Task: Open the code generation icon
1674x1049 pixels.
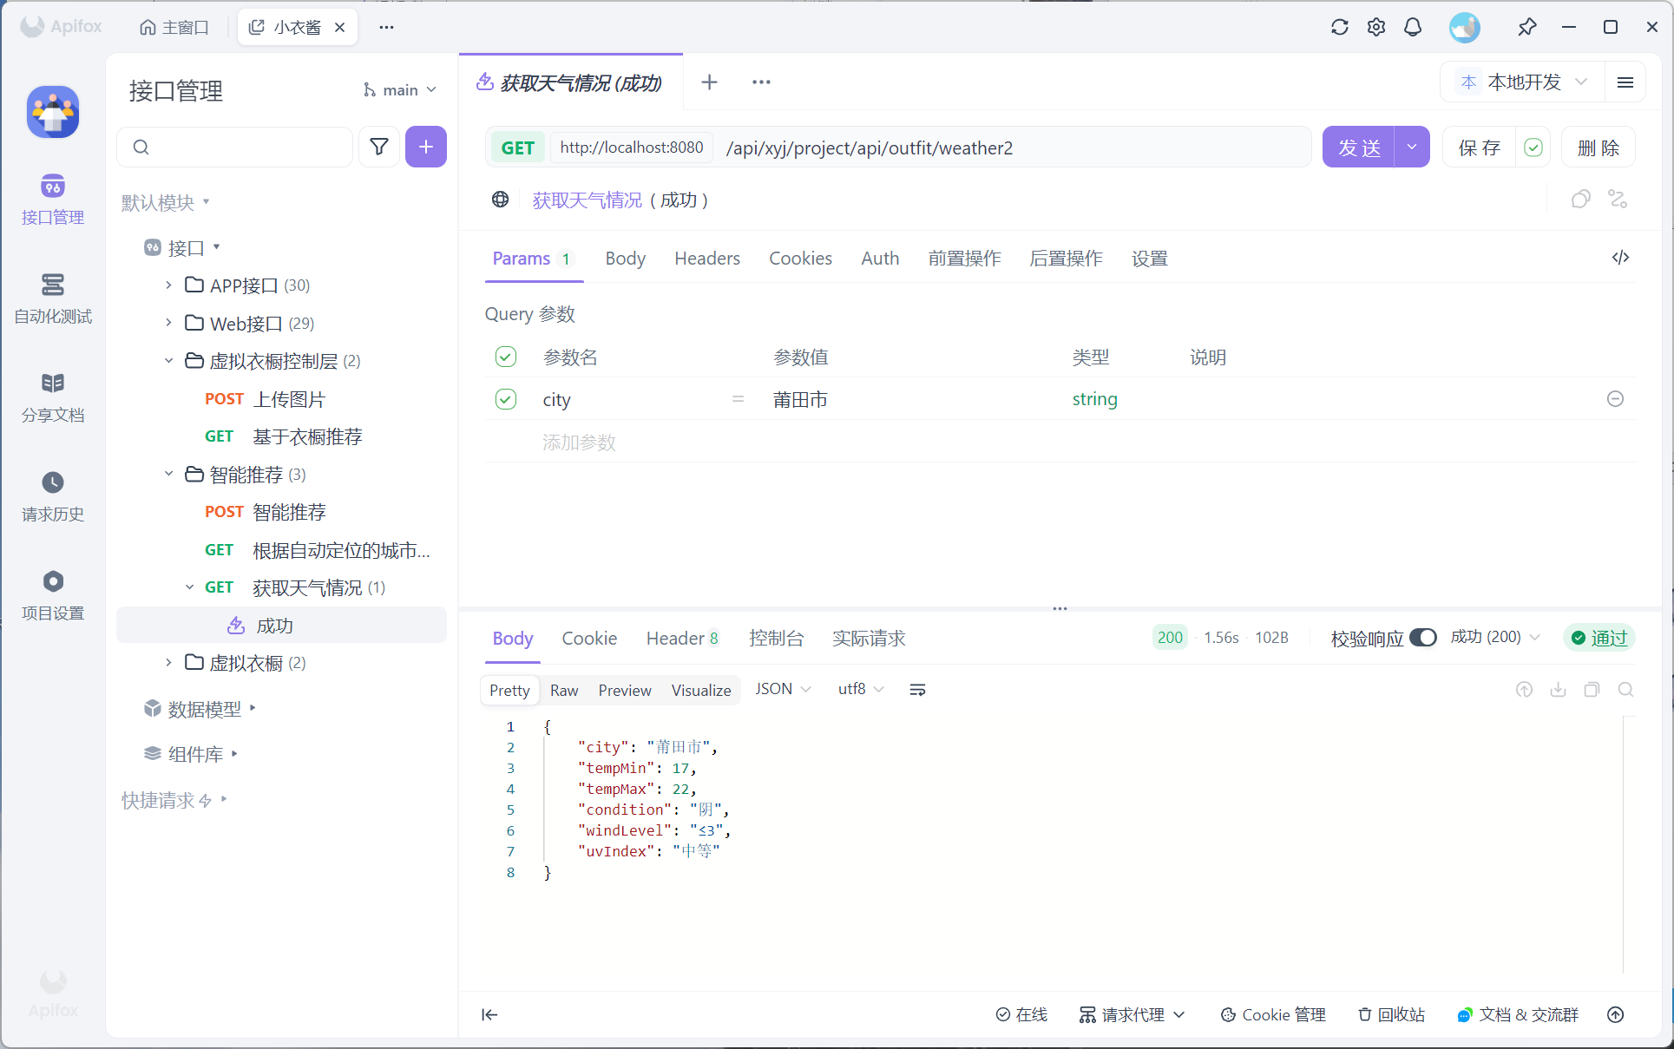Action: point(1620,258)
